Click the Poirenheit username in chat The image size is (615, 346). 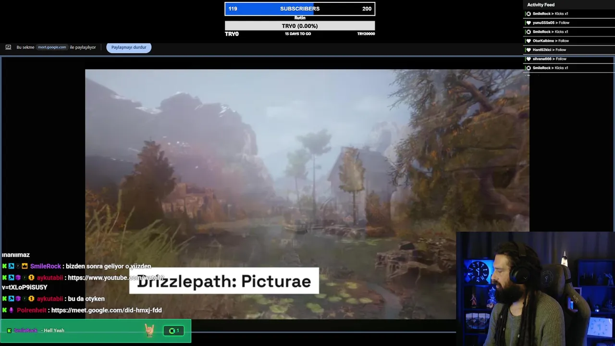tap(31, 310)
